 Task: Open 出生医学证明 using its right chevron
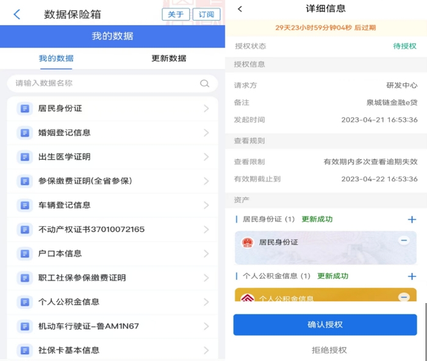tap(206, 157)
